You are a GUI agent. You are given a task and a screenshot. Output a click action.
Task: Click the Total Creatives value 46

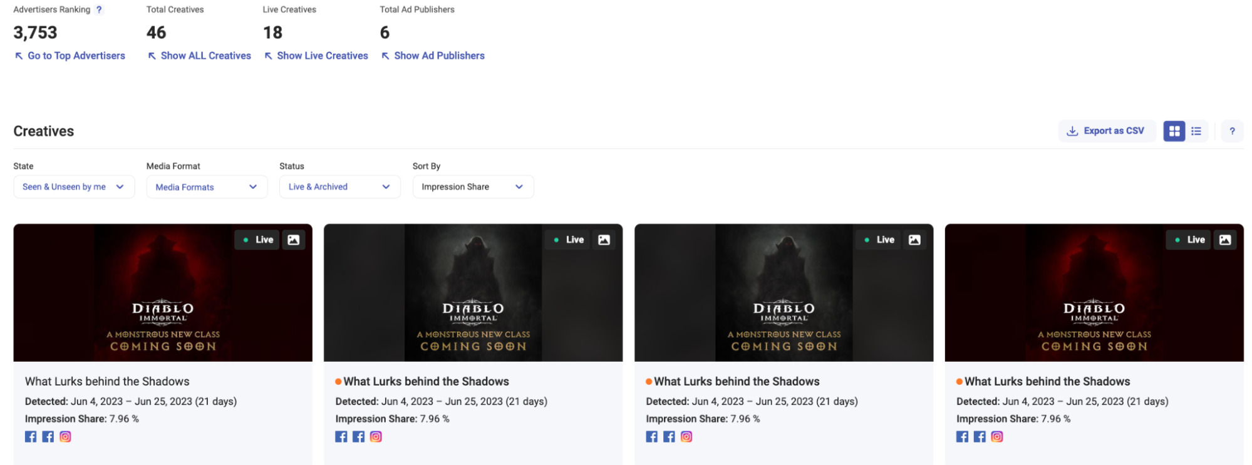click(156, 33)
